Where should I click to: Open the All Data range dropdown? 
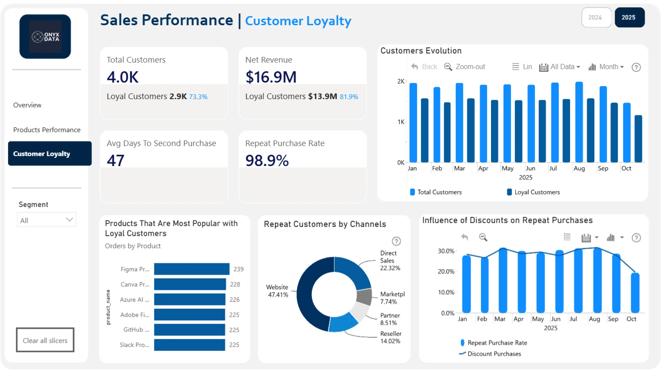pyautogui.click(x=559, y=67)
